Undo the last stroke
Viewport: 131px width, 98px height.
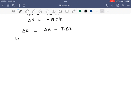(107, 5)
